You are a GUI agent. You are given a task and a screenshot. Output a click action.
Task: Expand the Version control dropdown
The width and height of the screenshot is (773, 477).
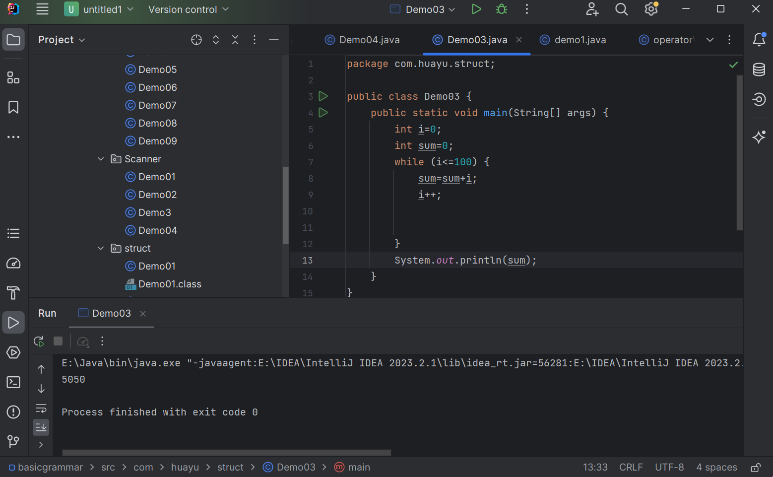point(189,9)
